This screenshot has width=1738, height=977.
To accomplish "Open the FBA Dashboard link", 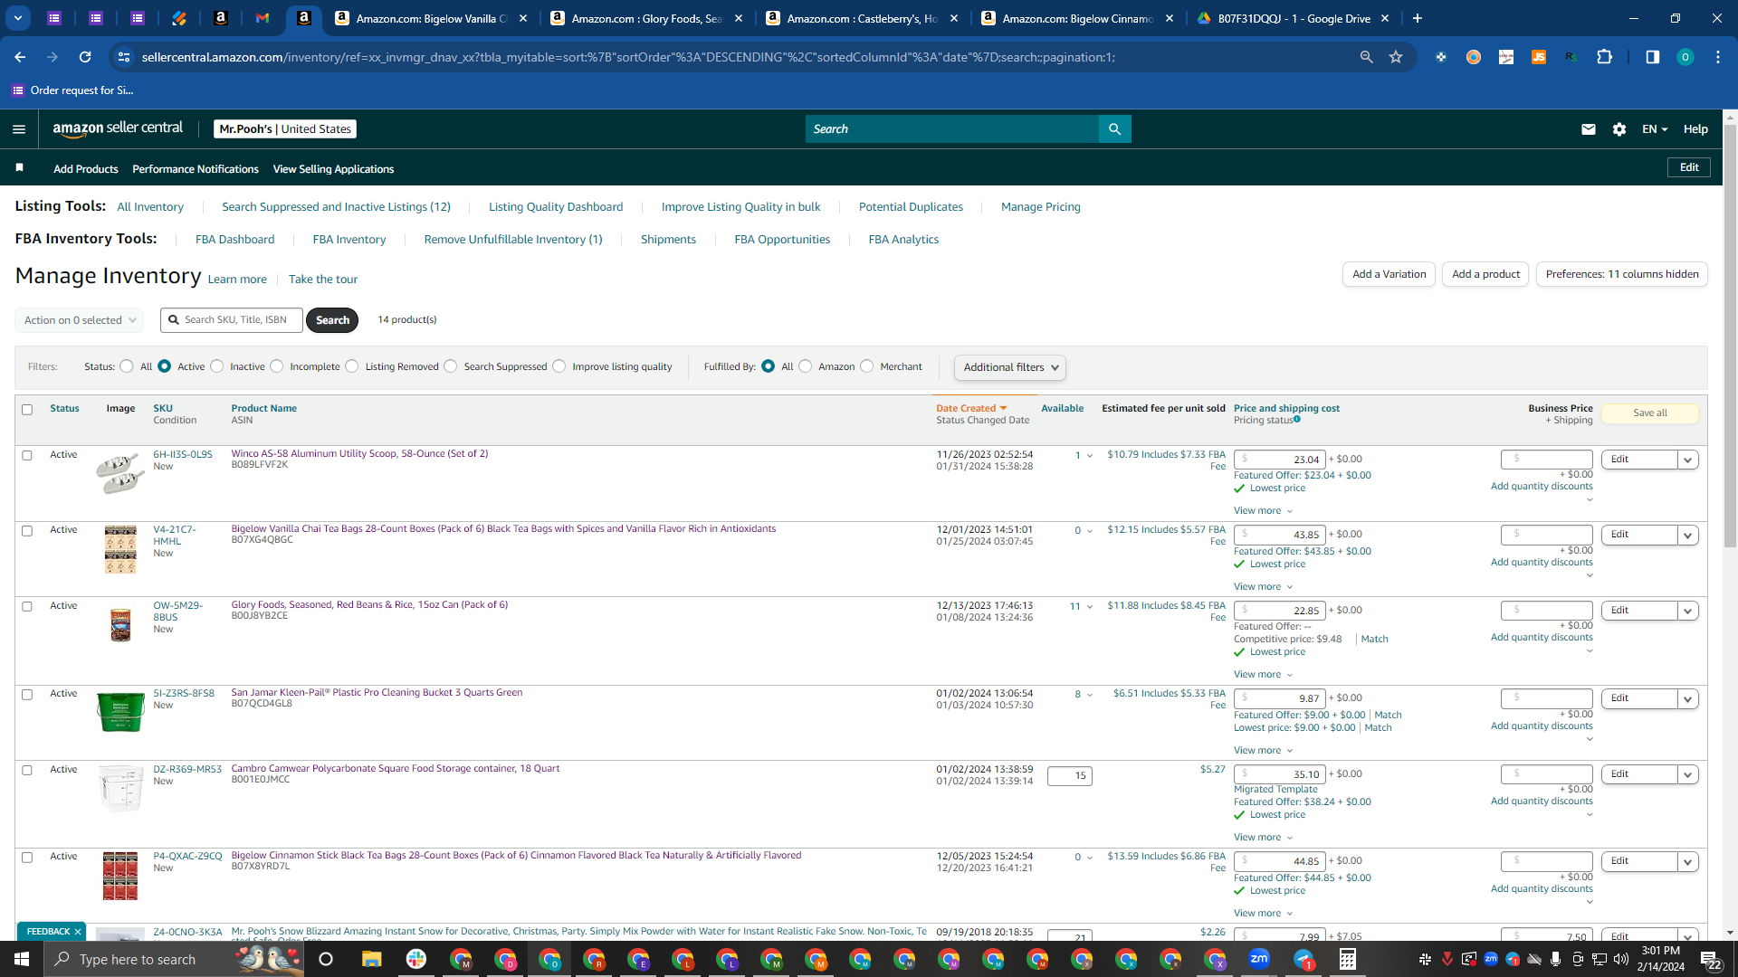I will [234, 240].
